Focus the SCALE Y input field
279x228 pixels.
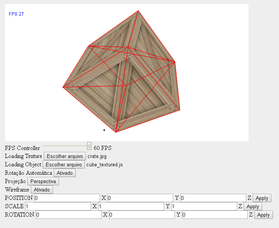coord(131,206)
